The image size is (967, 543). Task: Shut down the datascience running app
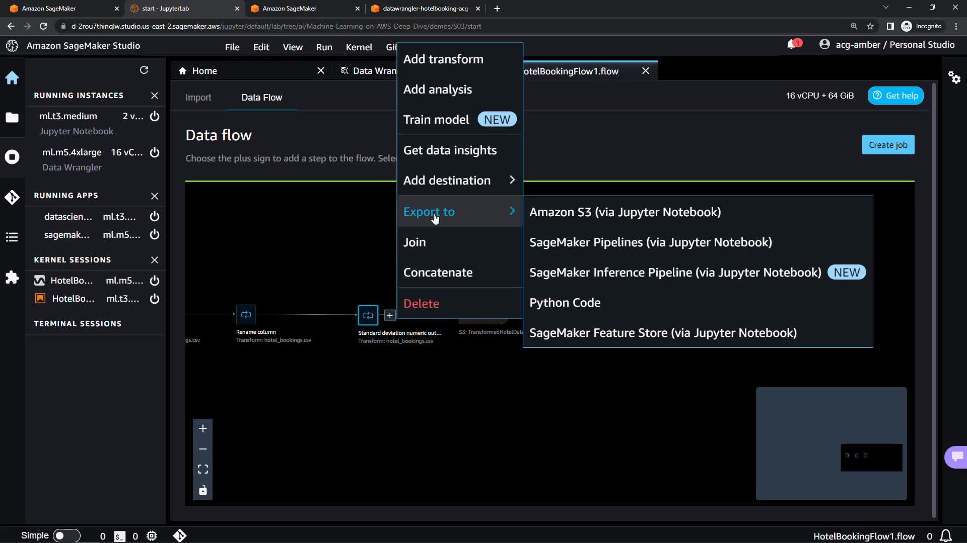pyautogui.click(x=155, y=216)
